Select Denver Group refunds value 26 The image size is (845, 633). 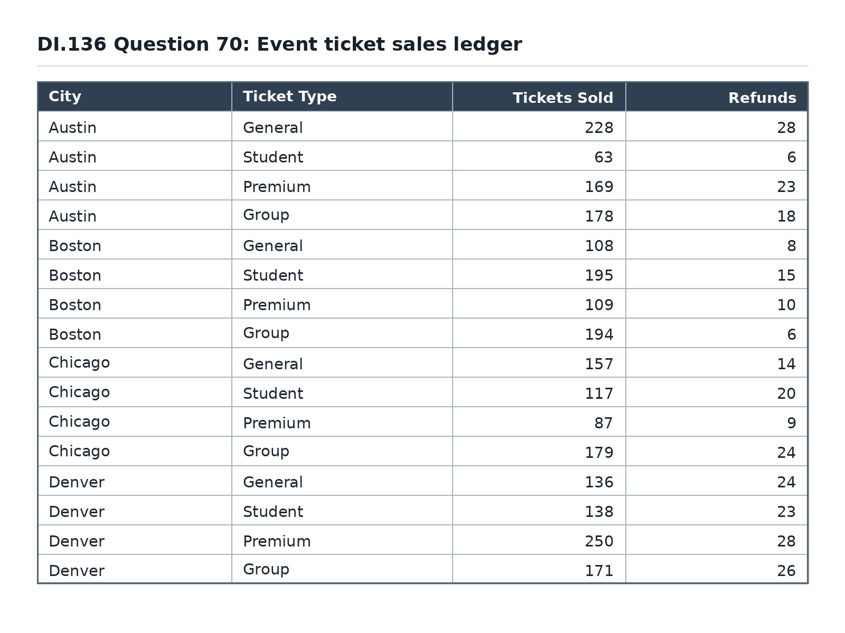[x=717, y=569]
